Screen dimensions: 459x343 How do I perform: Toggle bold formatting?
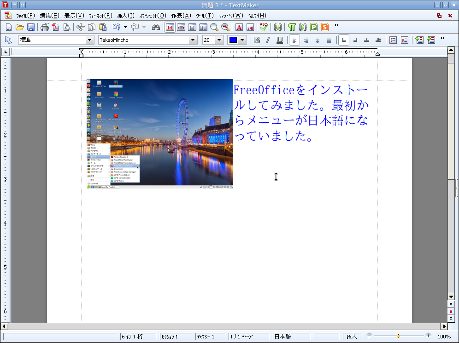click(257, 40)
